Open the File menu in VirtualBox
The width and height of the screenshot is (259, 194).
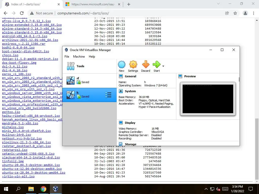click(67, 57)
